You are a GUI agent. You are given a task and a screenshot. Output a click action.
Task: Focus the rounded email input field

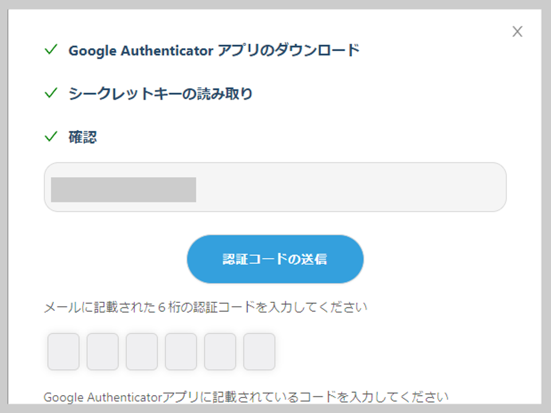pyautogui.click(x=275, y=187)
